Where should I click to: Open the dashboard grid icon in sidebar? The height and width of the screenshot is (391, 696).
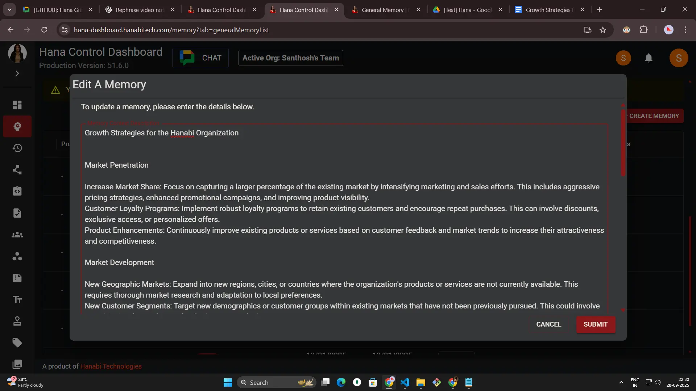(17, 105)
